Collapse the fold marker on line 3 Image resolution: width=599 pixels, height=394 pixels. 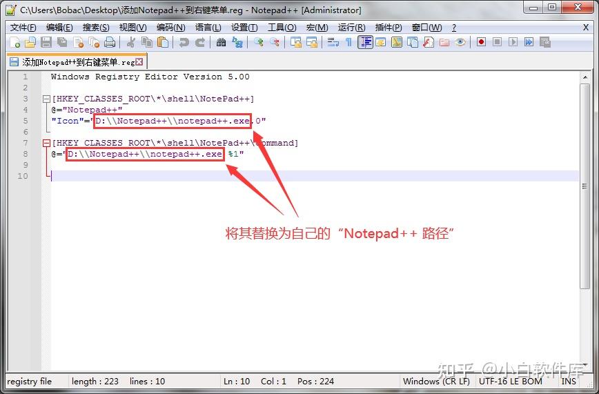click(46, 99)
